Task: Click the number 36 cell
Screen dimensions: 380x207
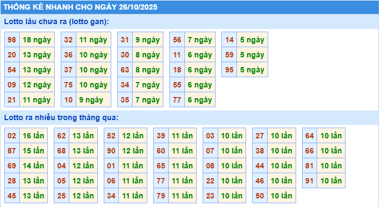Action: (68, 55)
